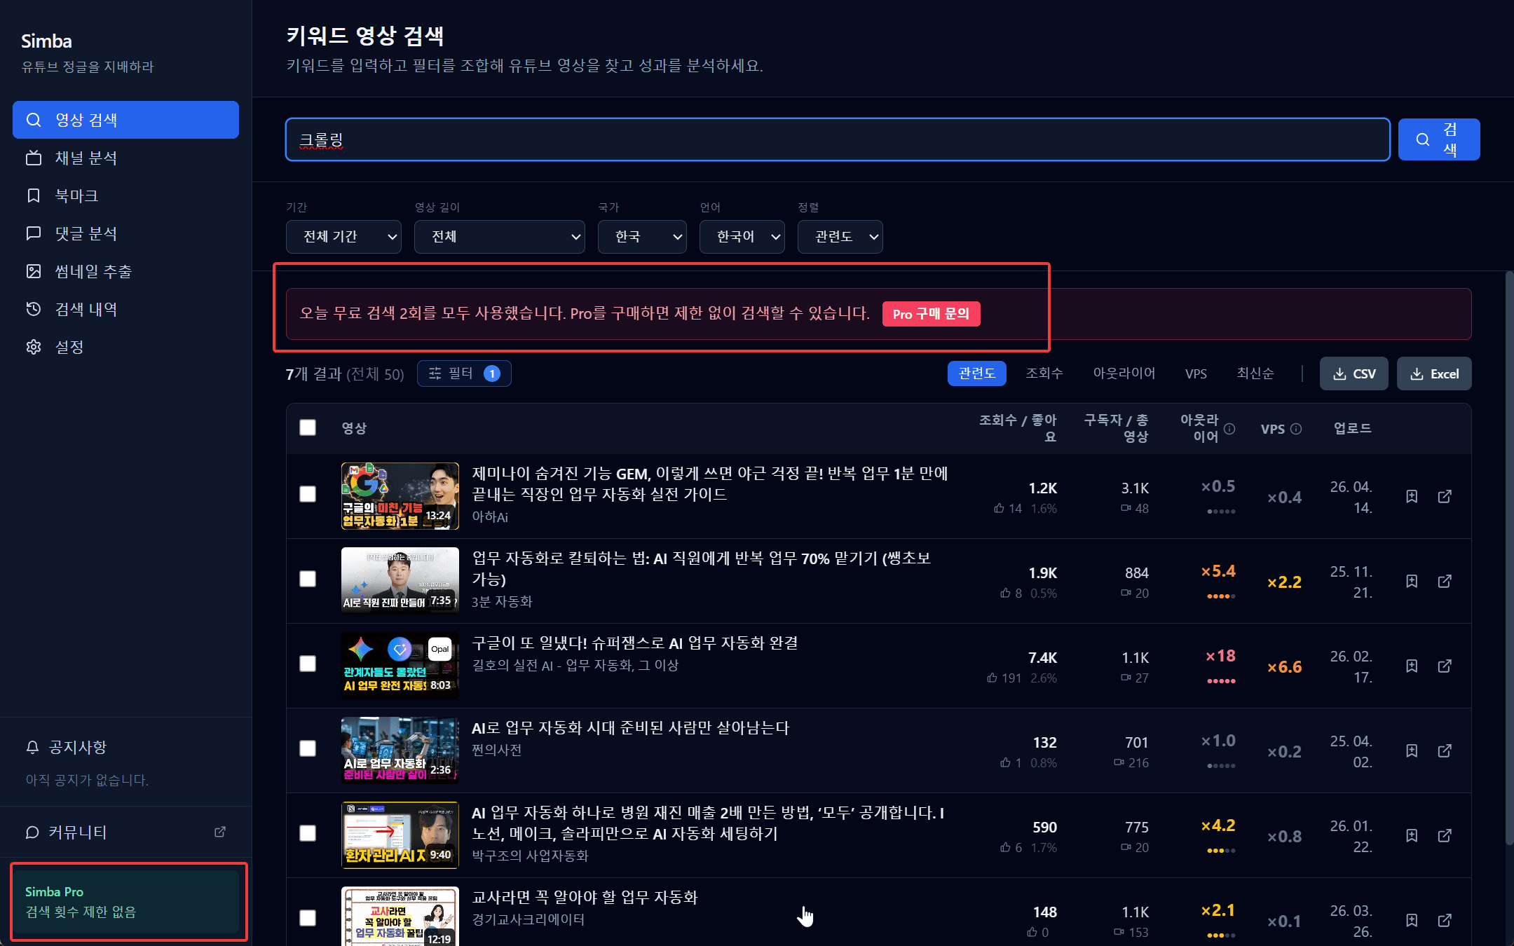Check the 업무 자동화로 칼퇴하는 법 row
1514x946 pixels.
pyautogui.click(x=308, y=579)
